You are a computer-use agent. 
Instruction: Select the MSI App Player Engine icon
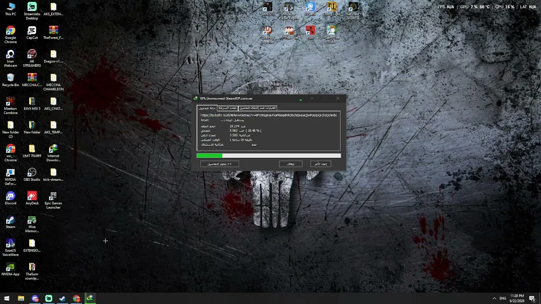tap(289, 11)
